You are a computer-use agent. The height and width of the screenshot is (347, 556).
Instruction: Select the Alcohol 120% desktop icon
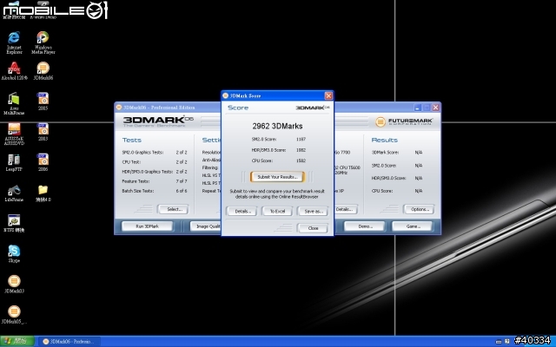tap(14, 70)
